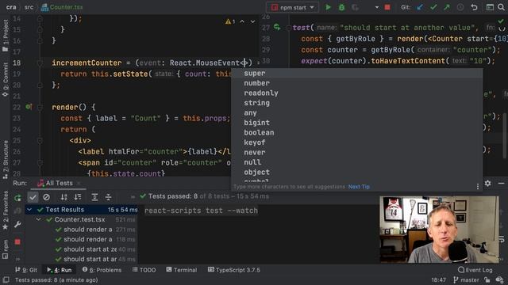Sort tests alphabetically
This screenshot has width=508, height=285.
64,197
